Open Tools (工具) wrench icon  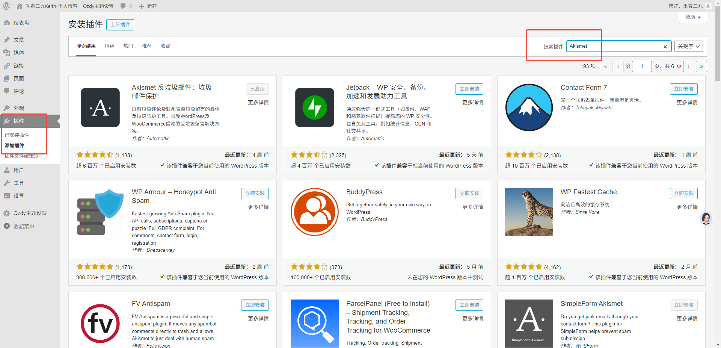pyautogui.click(x=7, y=183)
